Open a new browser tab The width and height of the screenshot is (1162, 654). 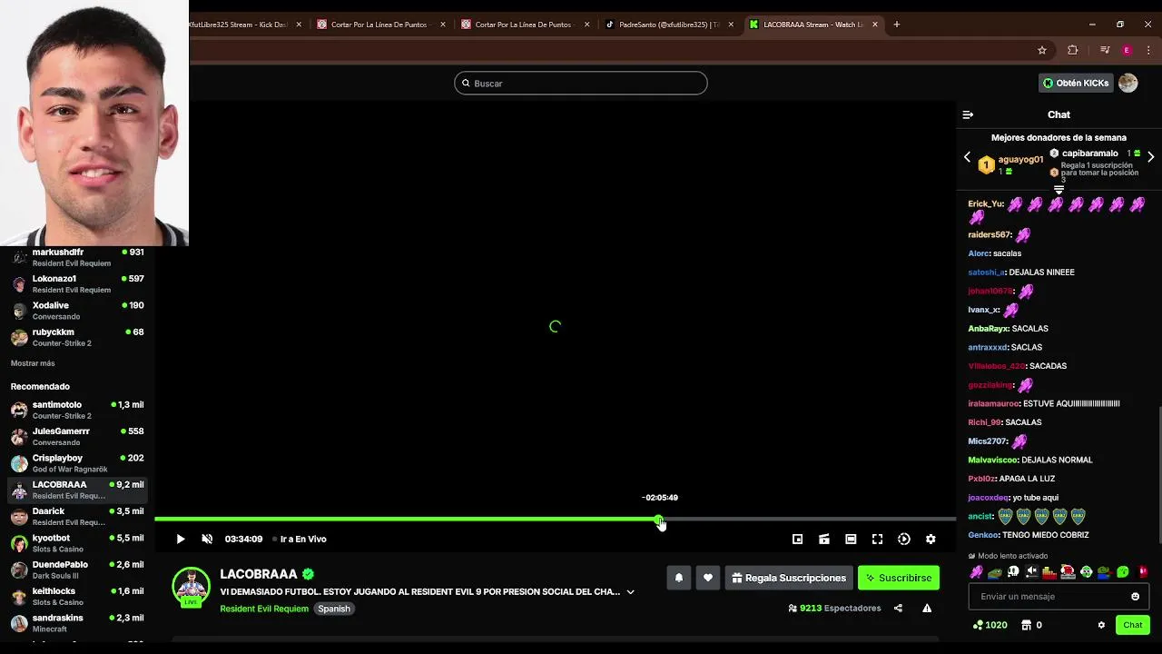pos(897,25)
